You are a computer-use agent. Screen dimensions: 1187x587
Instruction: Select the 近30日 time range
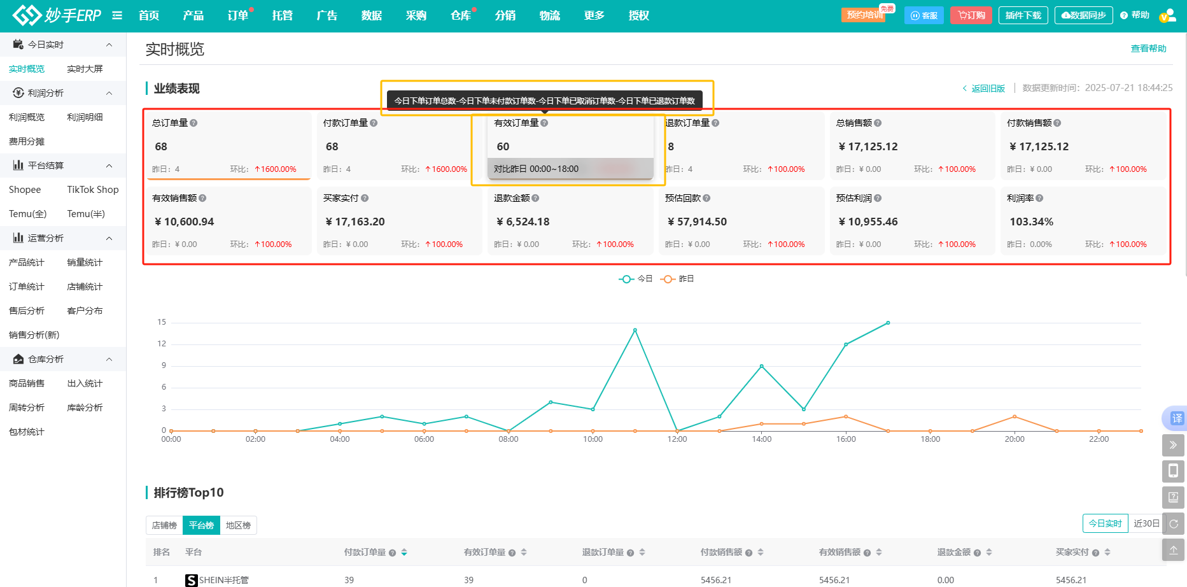click(1146, 523)
